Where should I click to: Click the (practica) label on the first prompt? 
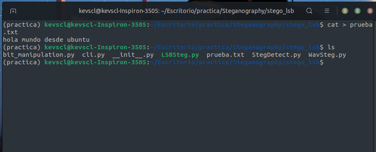pos(22,25)
